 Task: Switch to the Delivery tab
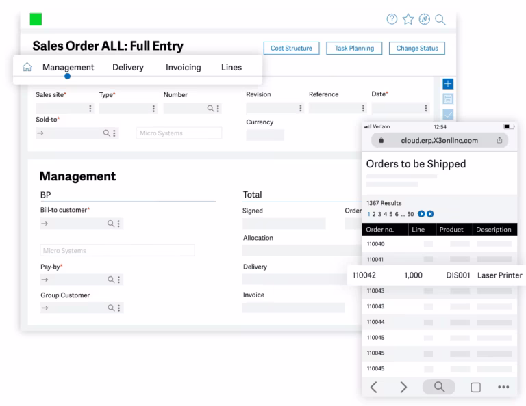coord(128,67)
